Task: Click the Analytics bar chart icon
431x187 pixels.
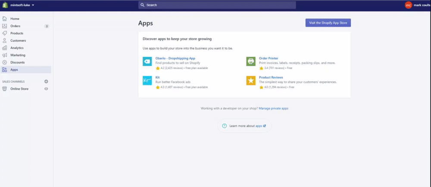Action: coord(4,48)
